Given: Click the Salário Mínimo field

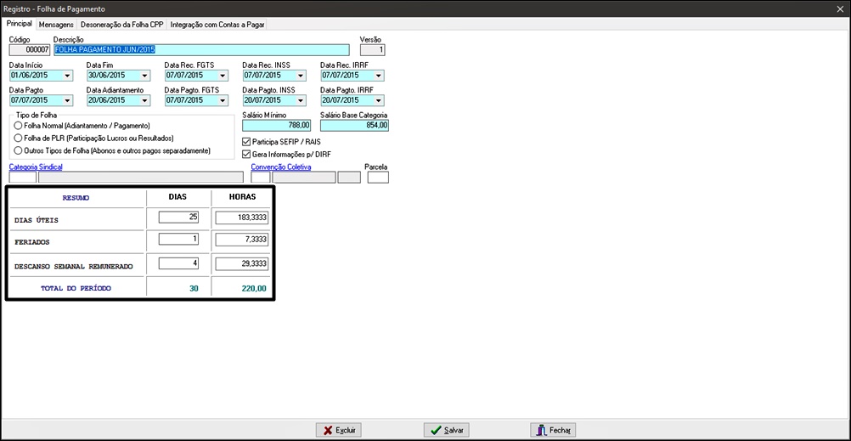Looking at the screenshot, I should 276,126.
